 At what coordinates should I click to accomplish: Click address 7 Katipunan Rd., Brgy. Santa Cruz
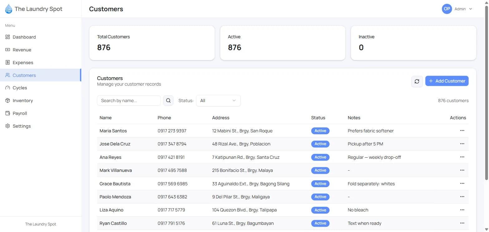(246, 157)
